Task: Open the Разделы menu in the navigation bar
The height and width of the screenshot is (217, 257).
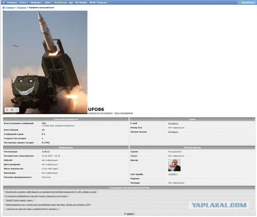Action: click(x=12, y=2)
